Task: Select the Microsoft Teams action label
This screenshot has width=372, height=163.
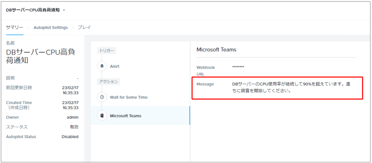Action: pos(126,116)
